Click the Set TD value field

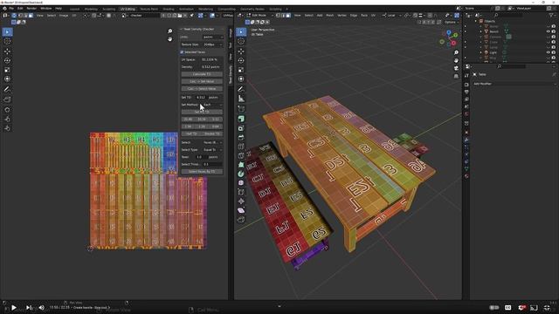(201, 97)
